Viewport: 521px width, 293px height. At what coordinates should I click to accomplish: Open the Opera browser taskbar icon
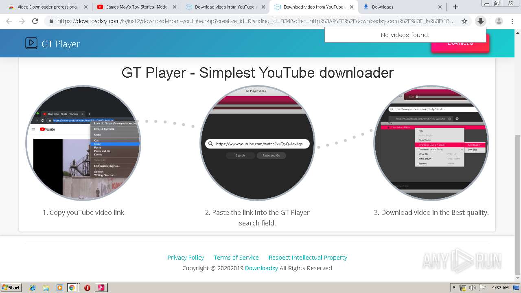(87, 288)
